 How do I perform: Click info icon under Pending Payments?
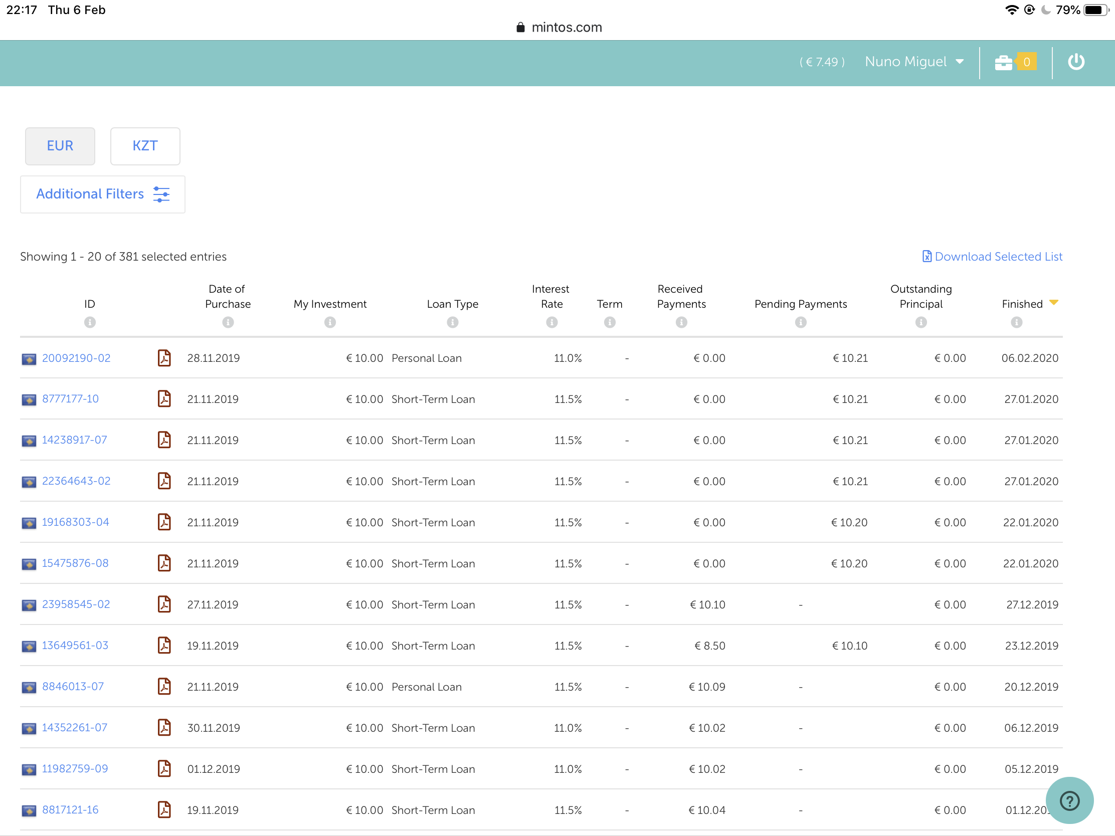point(801,322)
